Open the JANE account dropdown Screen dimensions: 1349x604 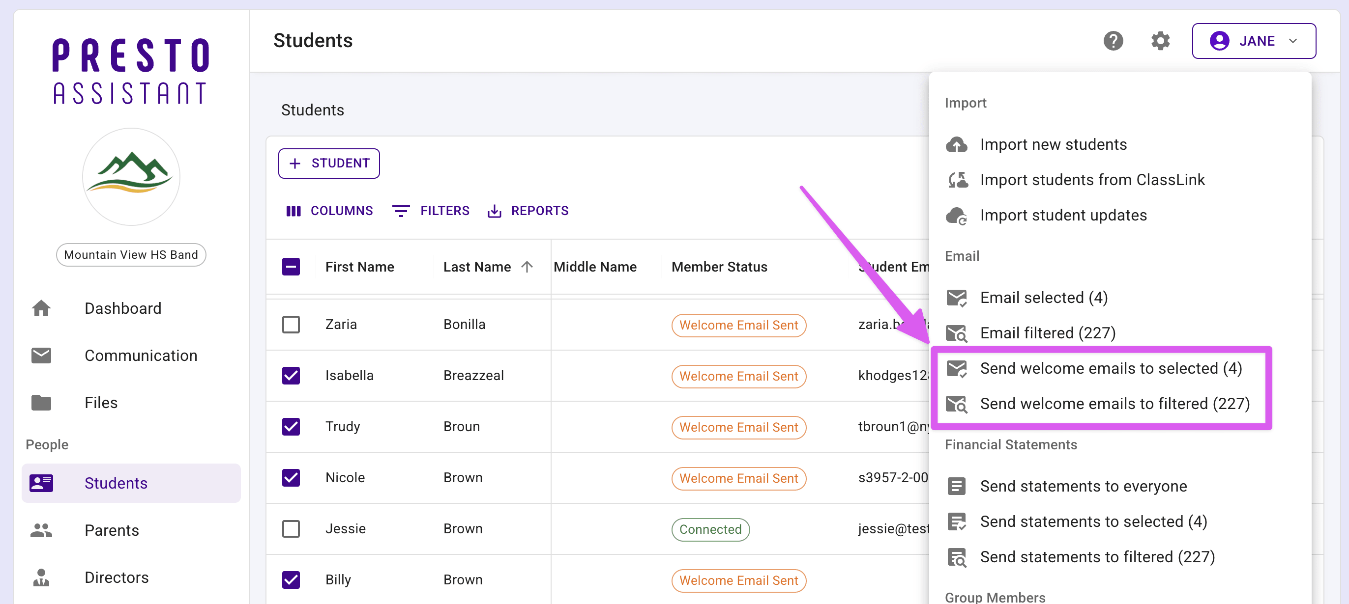(1253, 41)
